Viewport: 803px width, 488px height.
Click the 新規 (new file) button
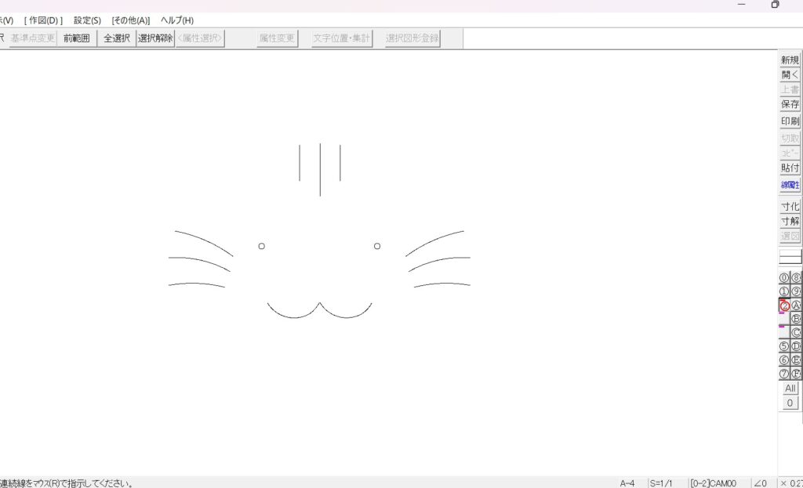point(790,60)
